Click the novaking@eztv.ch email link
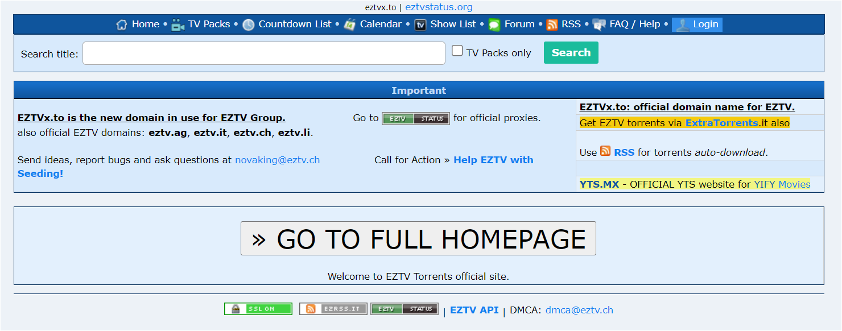 pyautogui.click(x=278, y=160)
